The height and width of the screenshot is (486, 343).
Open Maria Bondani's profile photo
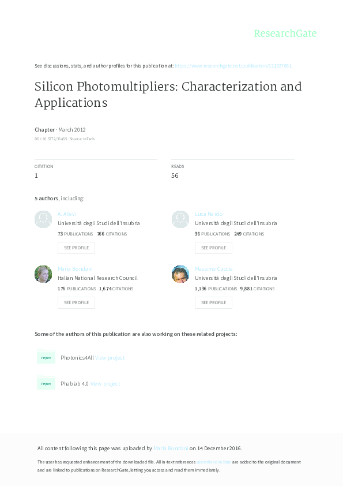(x=43, y=274)
